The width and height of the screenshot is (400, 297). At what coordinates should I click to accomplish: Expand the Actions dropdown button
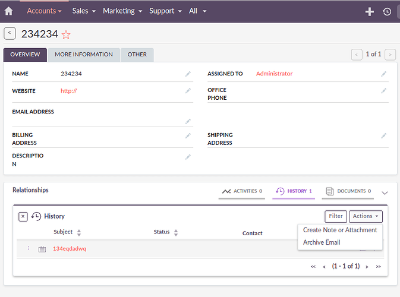[x=366, y=216]
